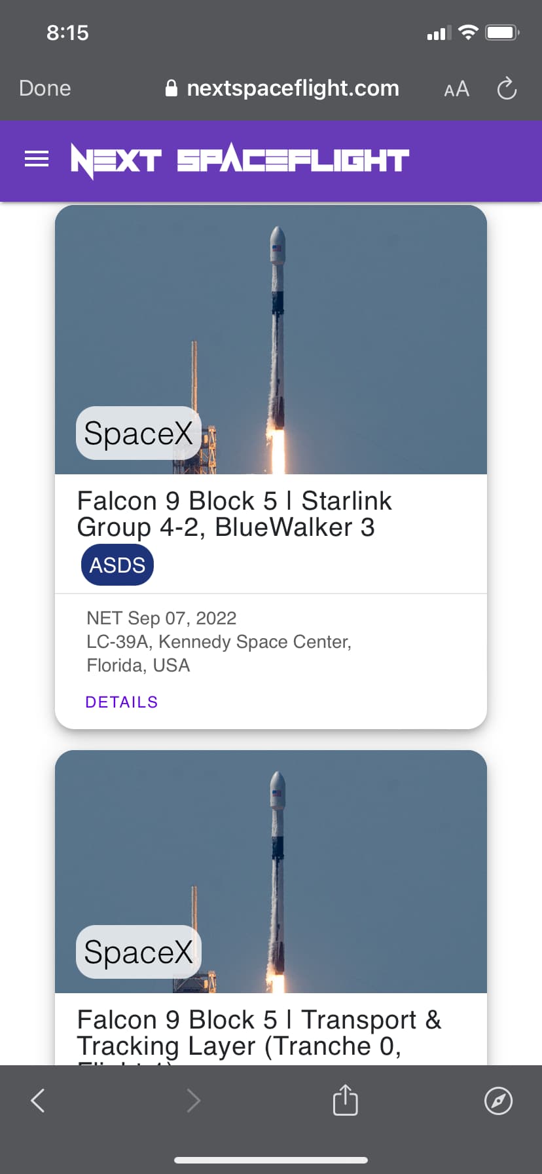Open the Starlink Group 4-2 launch photo
The width and height of the screenshot is (542, 1174).
click(x=271, y=339)
